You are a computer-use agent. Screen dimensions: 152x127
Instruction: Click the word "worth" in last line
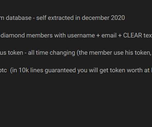point(135,70)
